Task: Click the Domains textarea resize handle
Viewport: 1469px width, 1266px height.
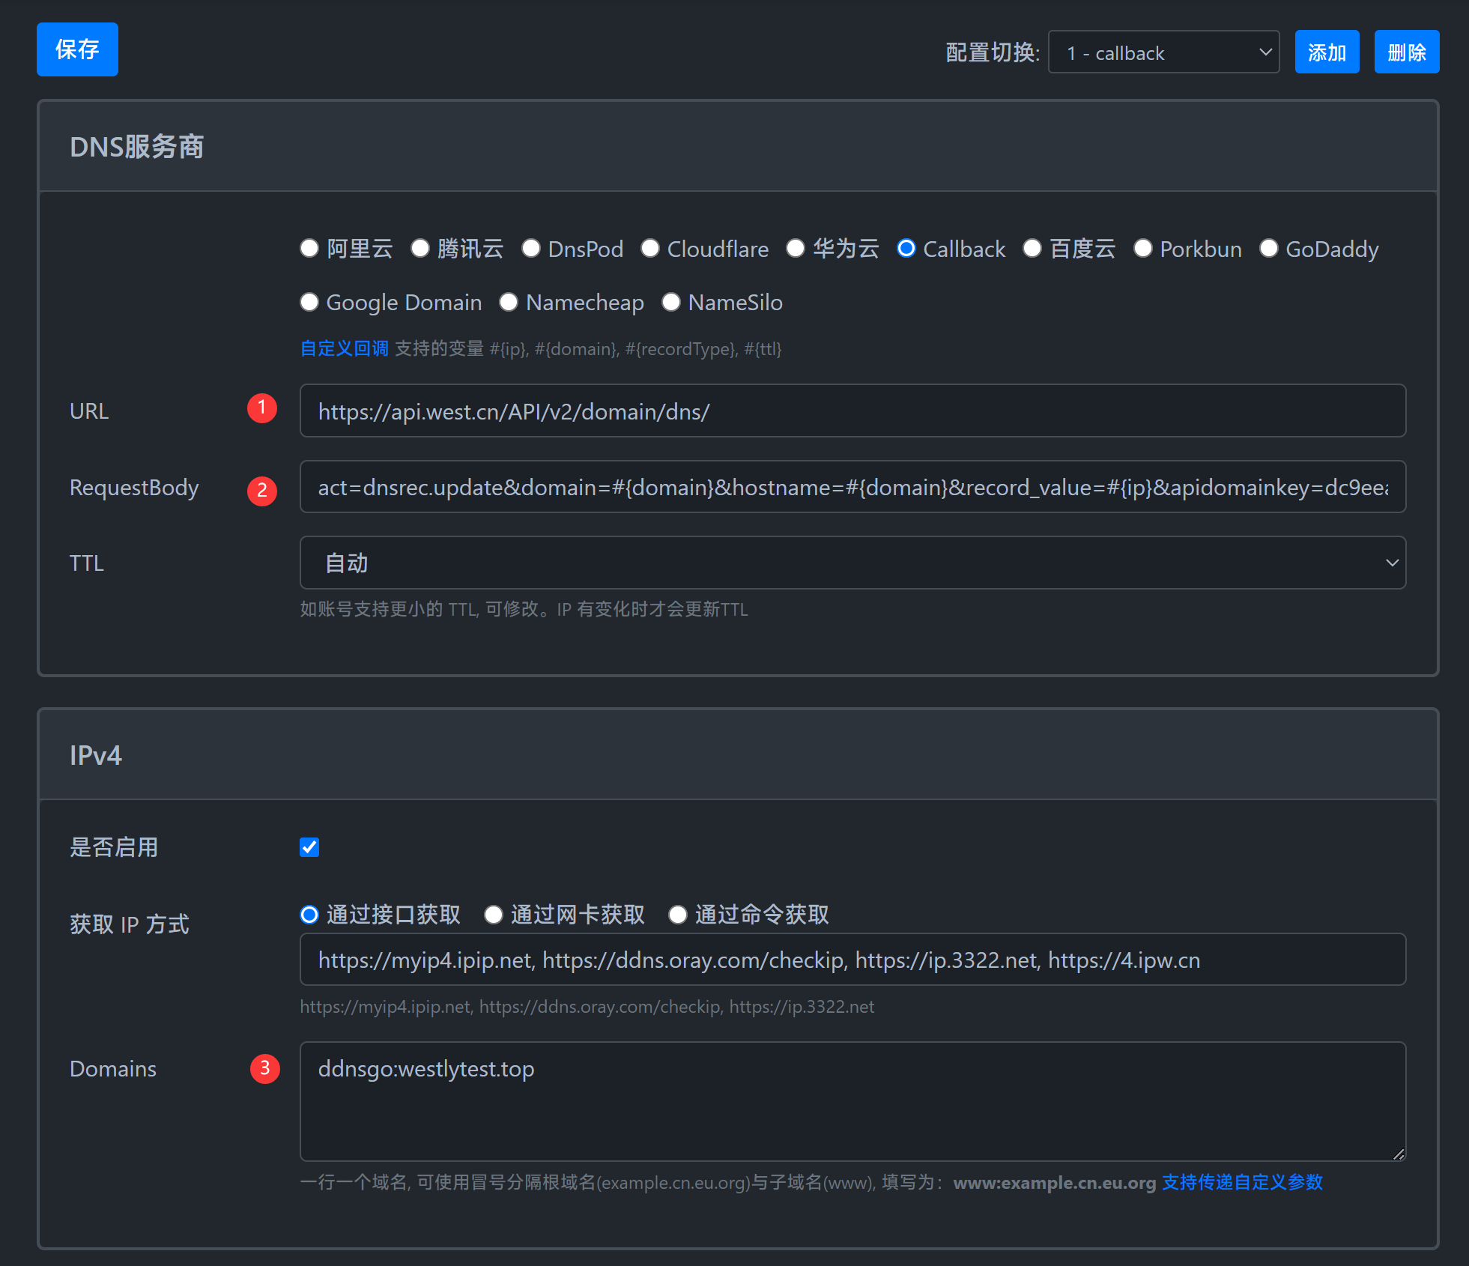Action: [x=1398, y=1154]
